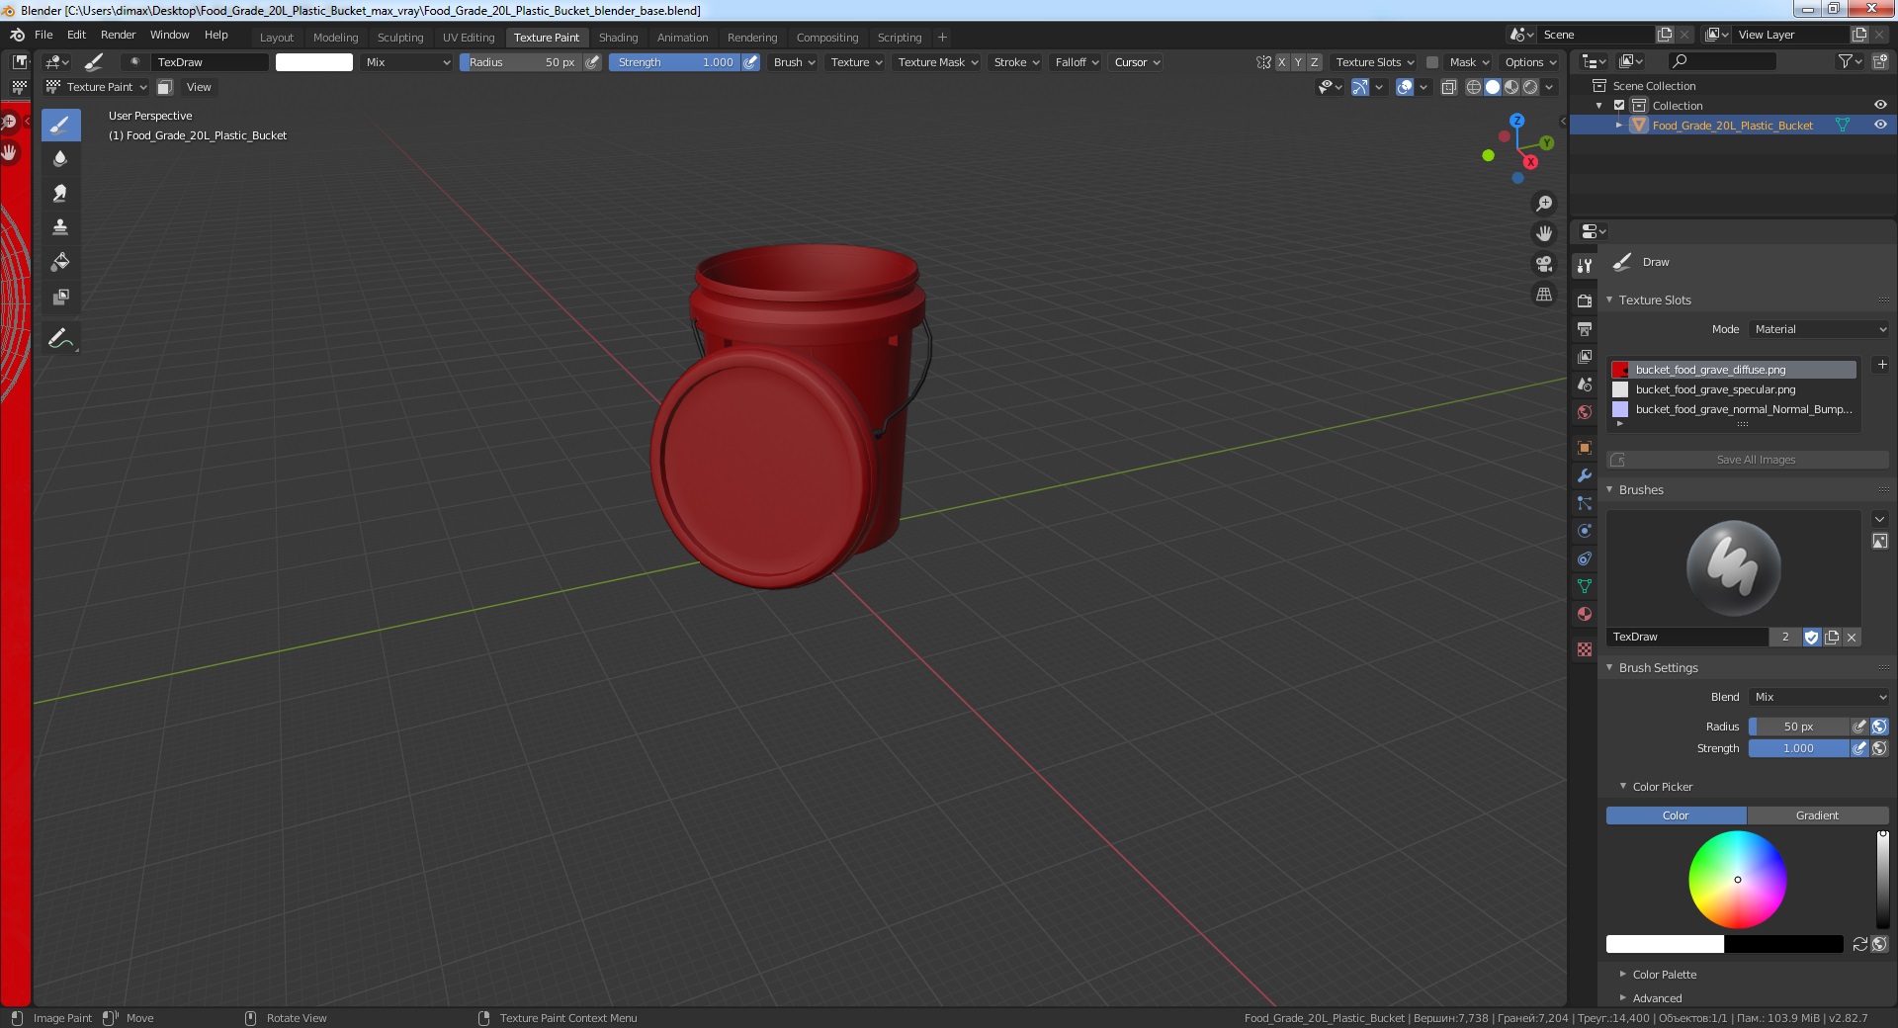Open the Object Data mesh properties tab

[1585, 586]
